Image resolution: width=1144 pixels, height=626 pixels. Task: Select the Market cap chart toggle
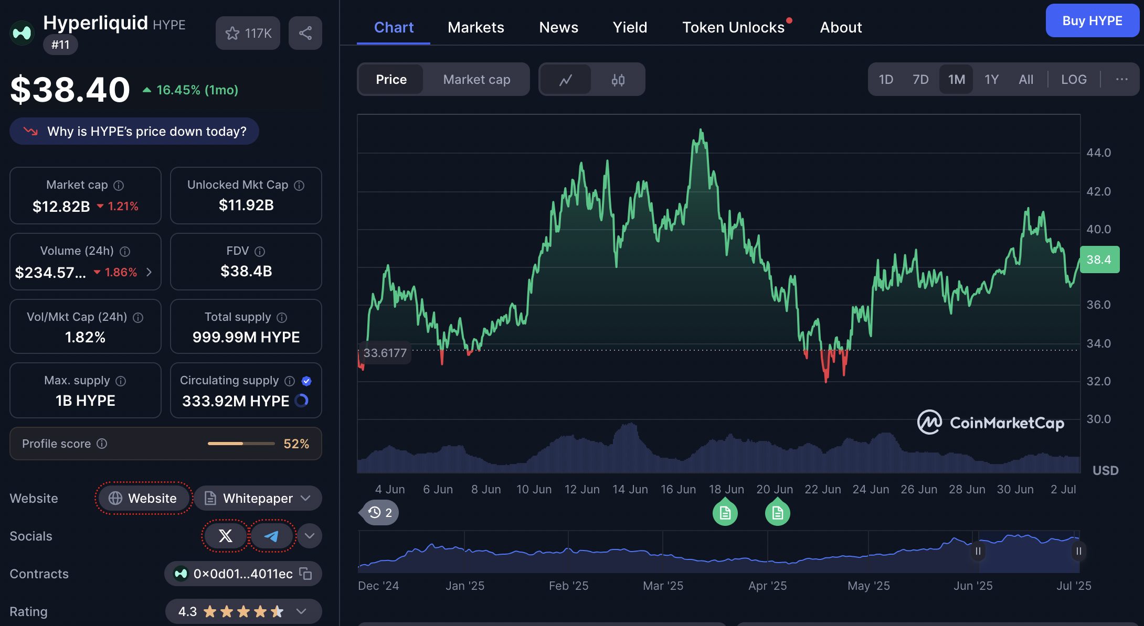click(x=476, y=79)
